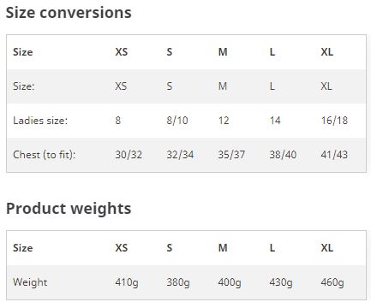The image size is (371, 308).
Task: Click the Product weights heading
Action: coord(69,209)
